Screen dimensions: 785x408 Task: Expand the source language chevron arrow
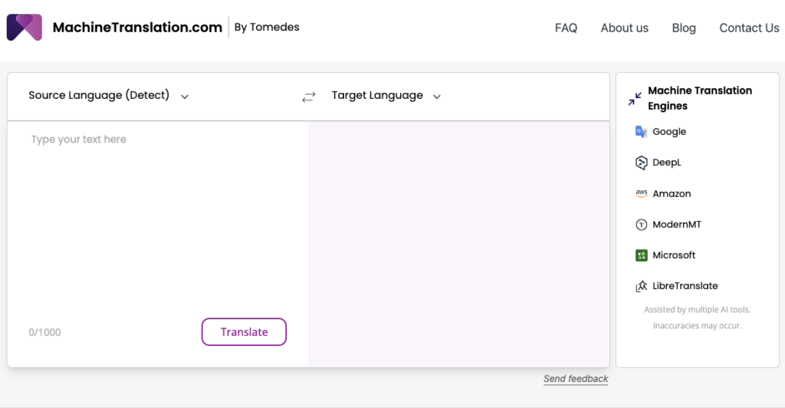click(x=185, y=97)
